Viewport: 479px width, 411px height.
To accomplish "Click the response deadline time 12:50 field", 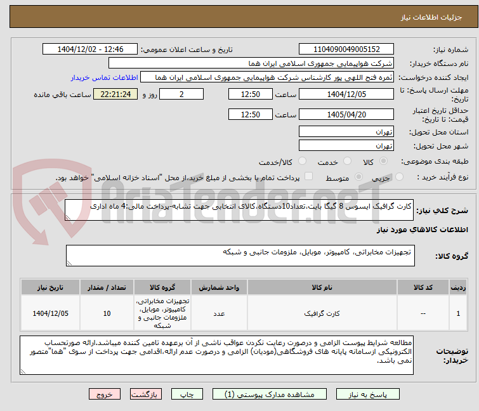I will point(251,94).
